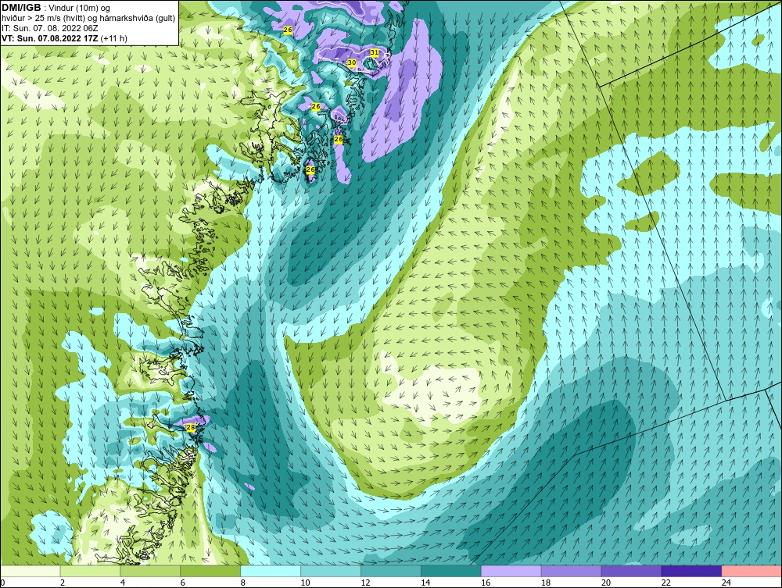782x588 pixels.
Task: Select the 10–12 m/s light teal legend swatch
Action: click(x=331, y=571)
